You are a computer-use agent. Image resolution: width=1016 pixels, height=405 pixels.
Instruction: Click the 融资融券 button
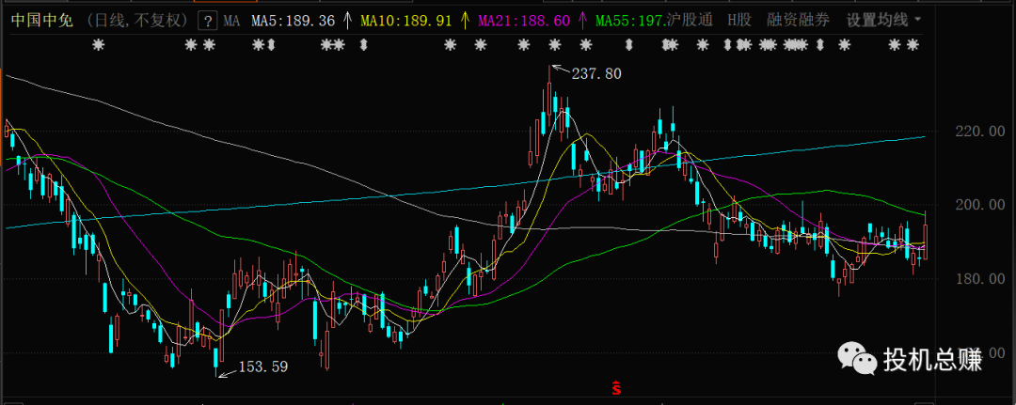[x=797, y=19]
